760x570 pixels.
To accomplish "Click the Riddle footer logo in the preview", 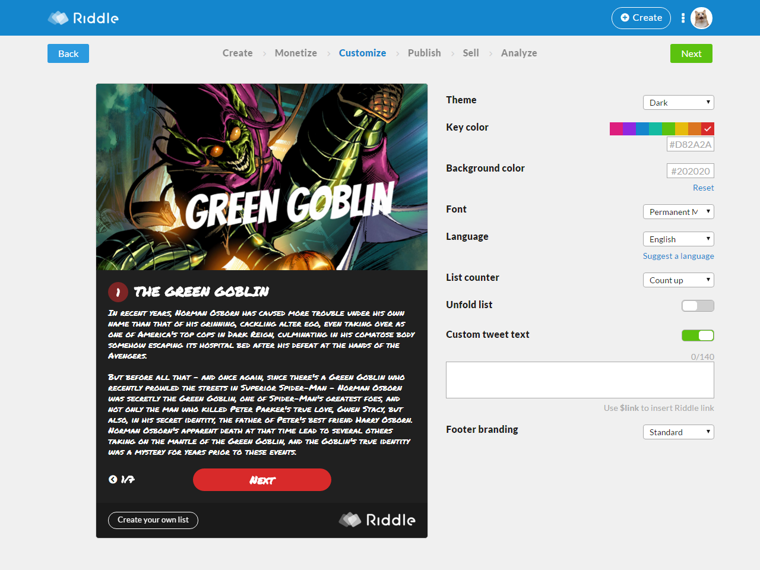I will tap(377, 520).
